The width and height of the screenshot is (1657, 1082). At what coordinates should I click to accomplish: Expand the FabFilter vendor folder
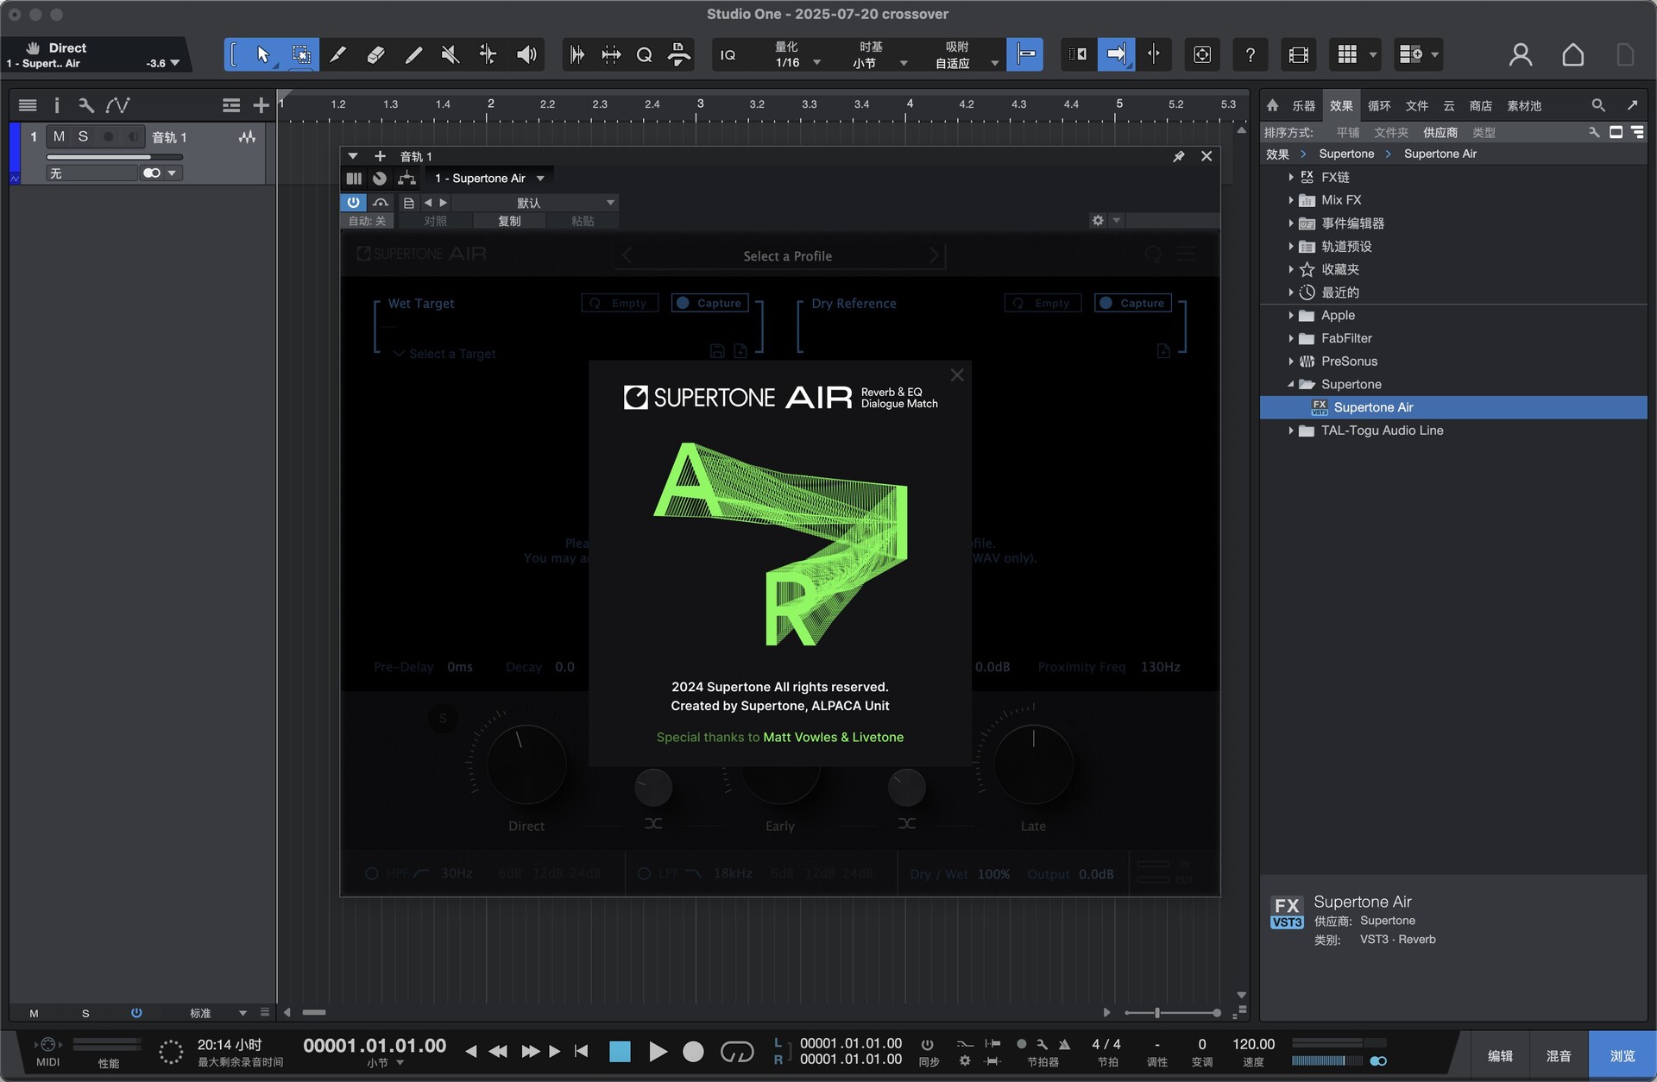click(1291, 338)
